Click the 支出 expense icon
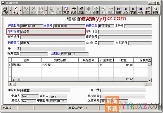Screen dimensions: 163x113 (81, 11)
